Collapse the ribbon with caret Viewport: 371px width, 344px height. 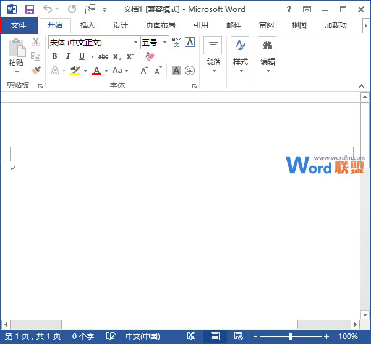point(361,86)
